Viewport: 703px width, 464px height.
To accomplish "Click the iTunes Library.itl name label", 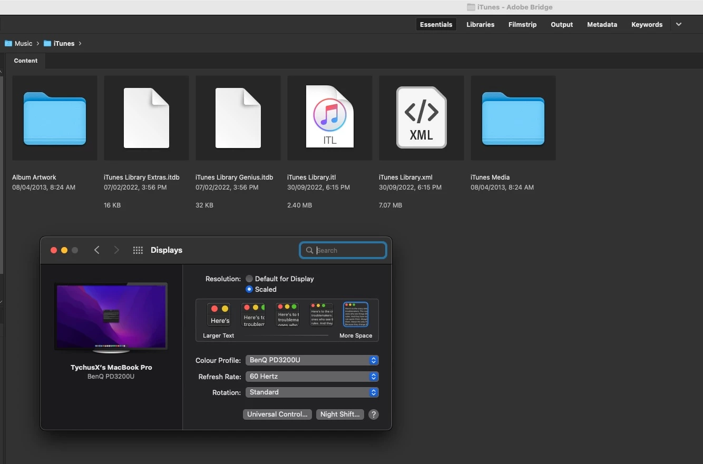I will coord(311,177).
